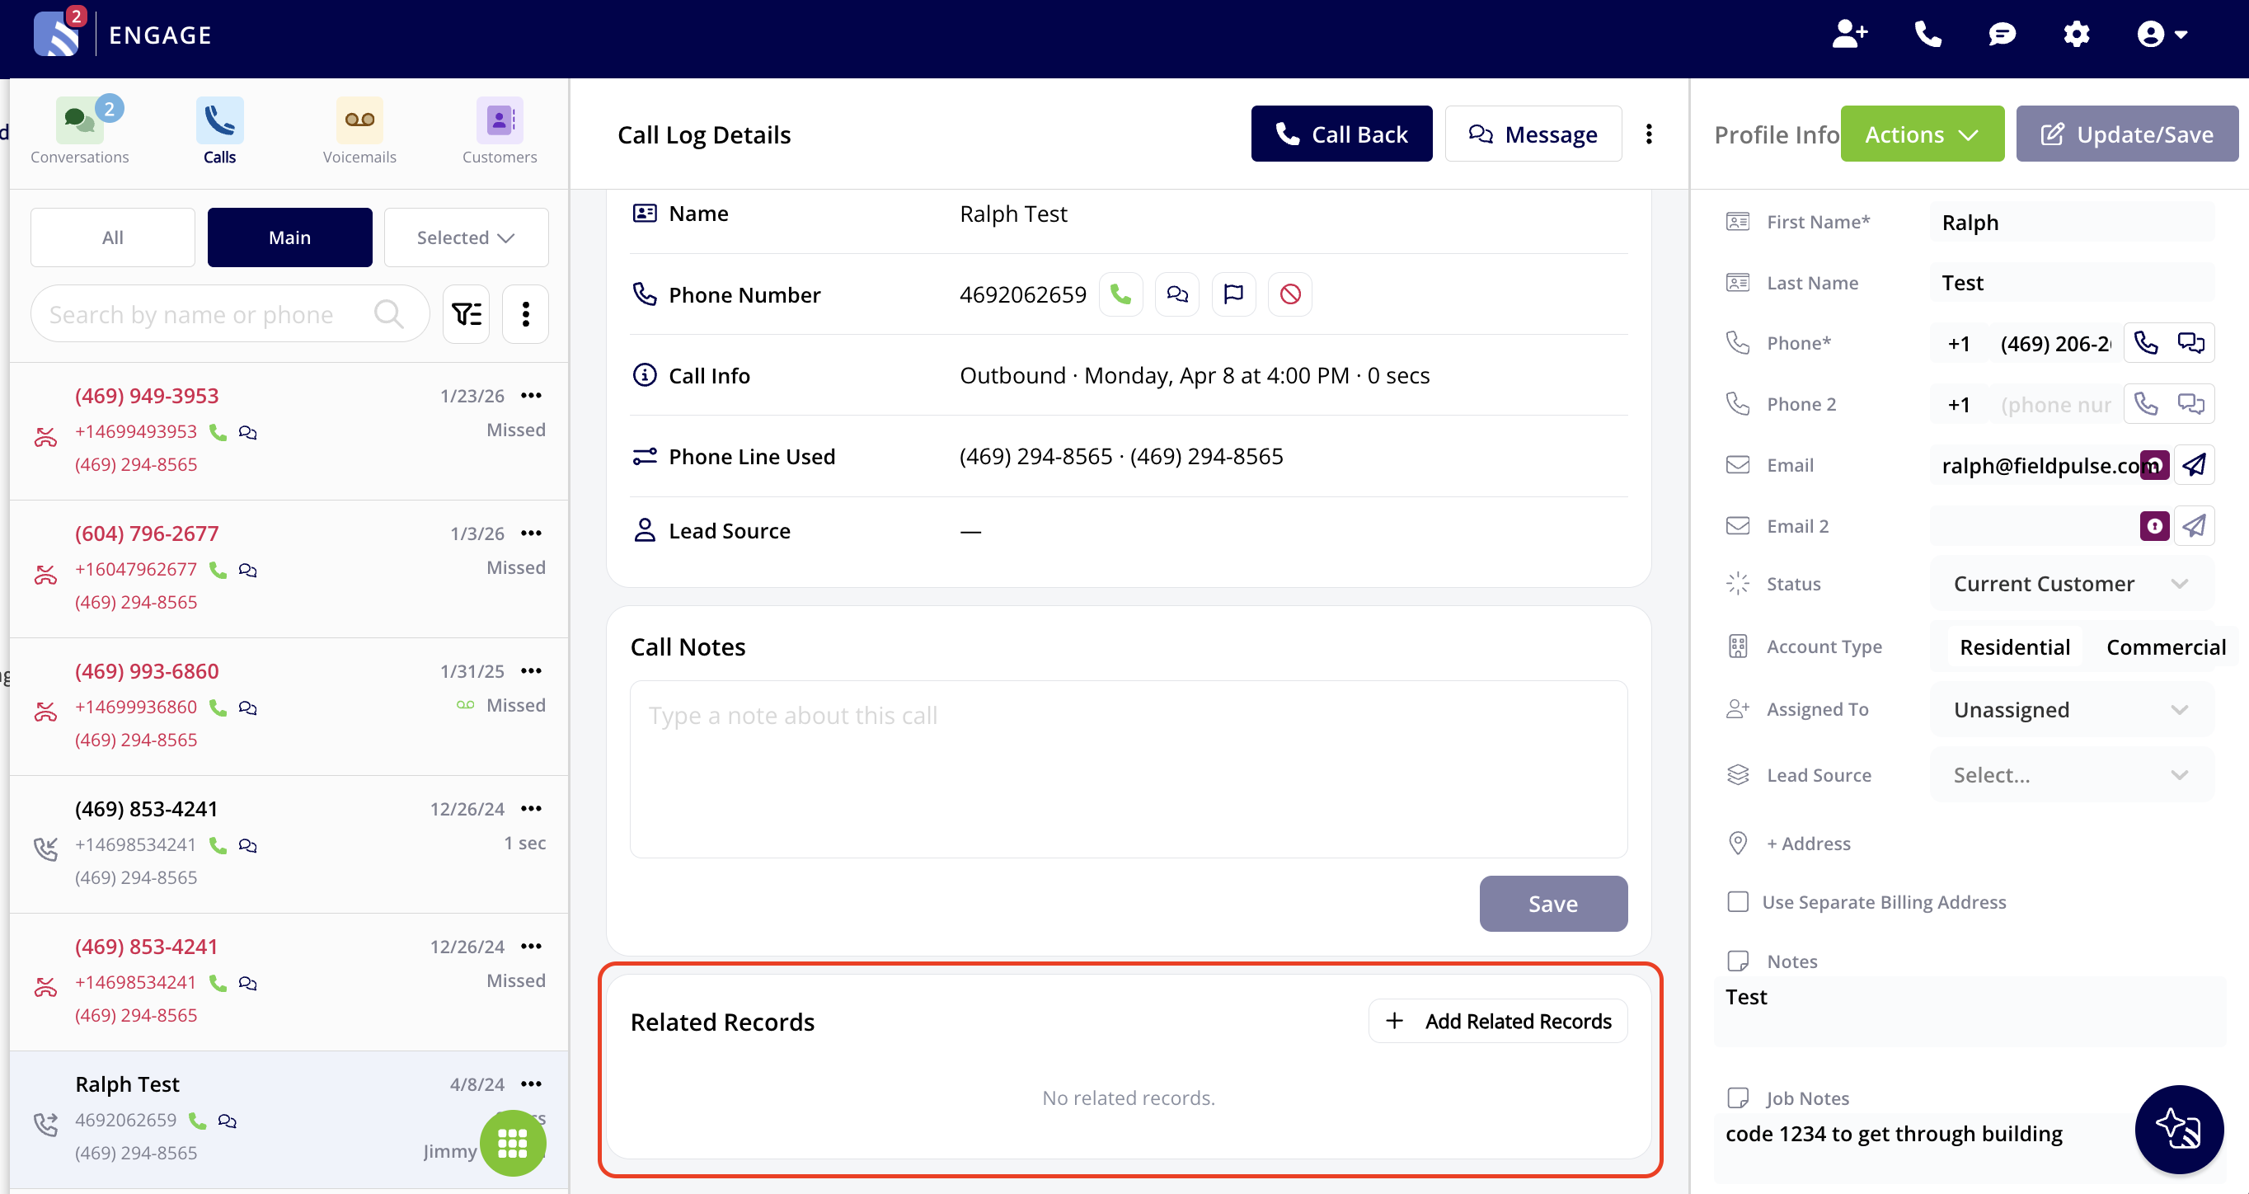The width and height of the screenshot is (2249, 1194).
Task: Open call list filter icon
Action: (467, 313)
